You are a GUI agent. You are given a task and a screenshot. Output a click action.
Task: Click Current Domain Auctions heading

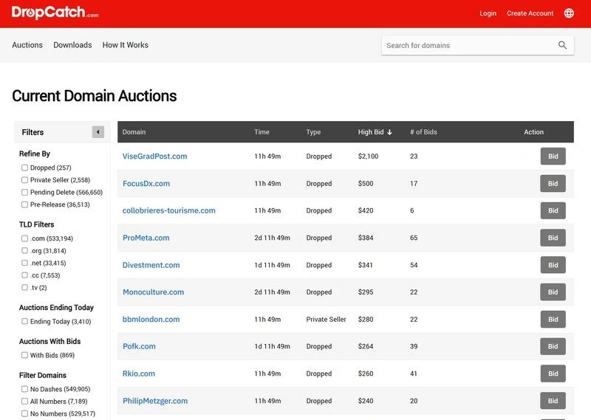(95, 96)
